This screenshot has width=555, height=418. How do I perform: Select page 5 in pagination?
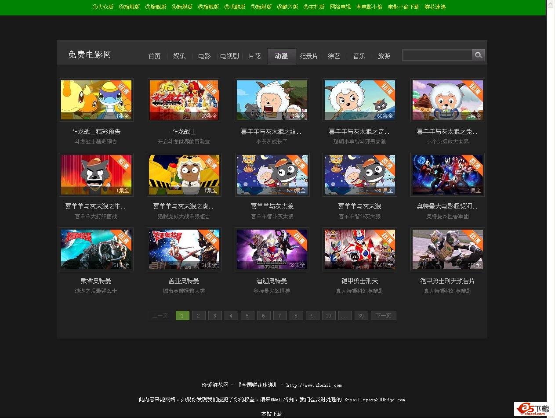(247, 315)
